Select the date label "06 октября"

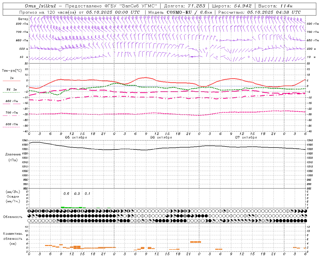[x=161, y=137]
